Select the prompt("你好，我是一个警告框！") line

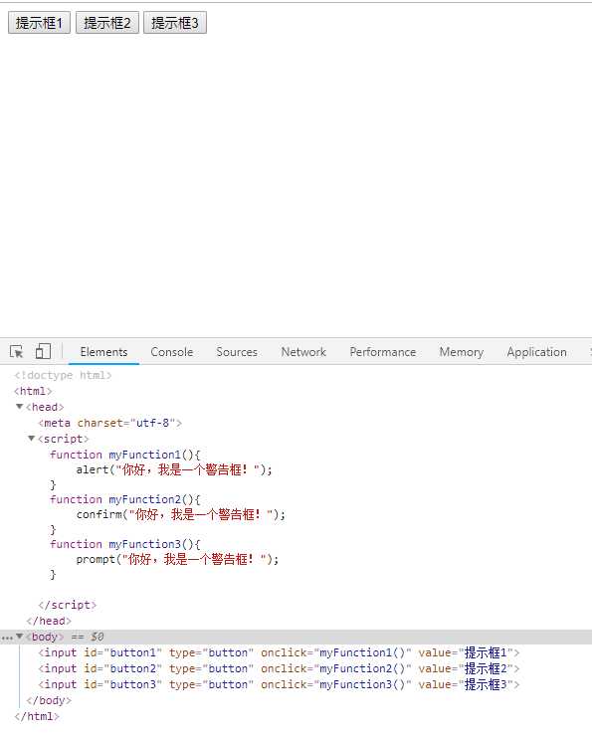coord(177,559)
